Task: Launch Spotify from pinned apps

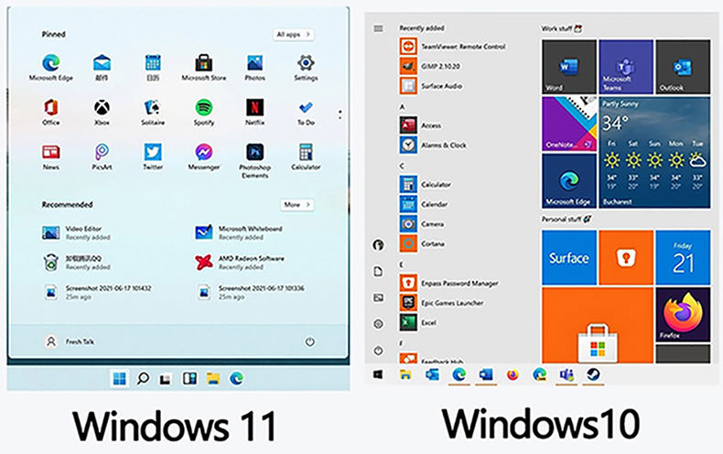Action: click(204, 112)
